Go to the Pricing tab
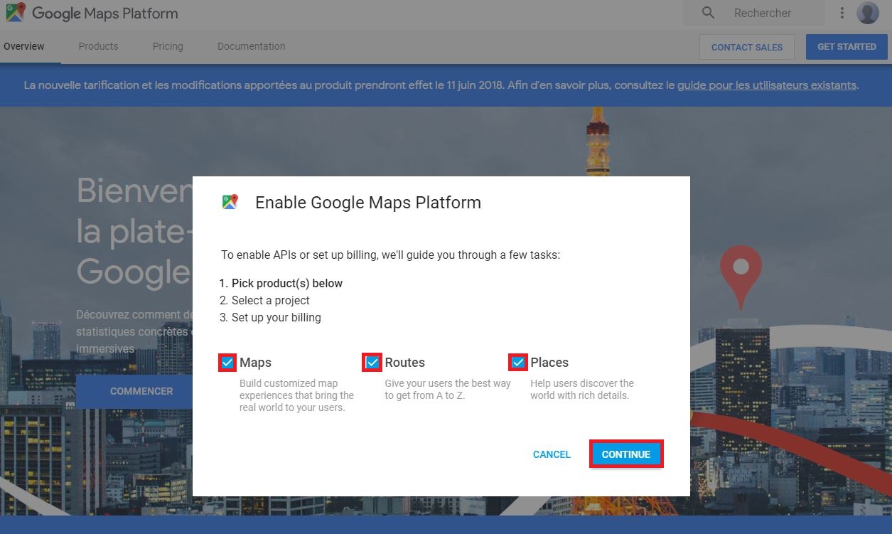 tap(168, 46)
